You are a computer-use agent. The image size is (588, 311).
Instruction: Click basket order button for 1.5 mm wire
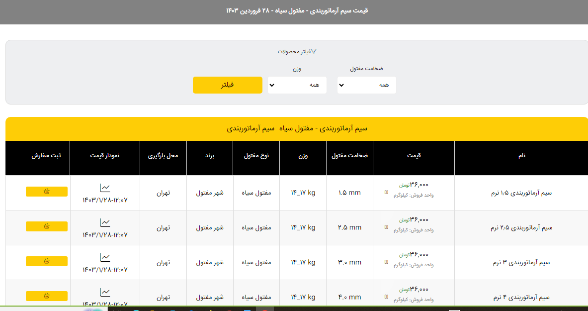pyautogui.click(x=47, y=192)
